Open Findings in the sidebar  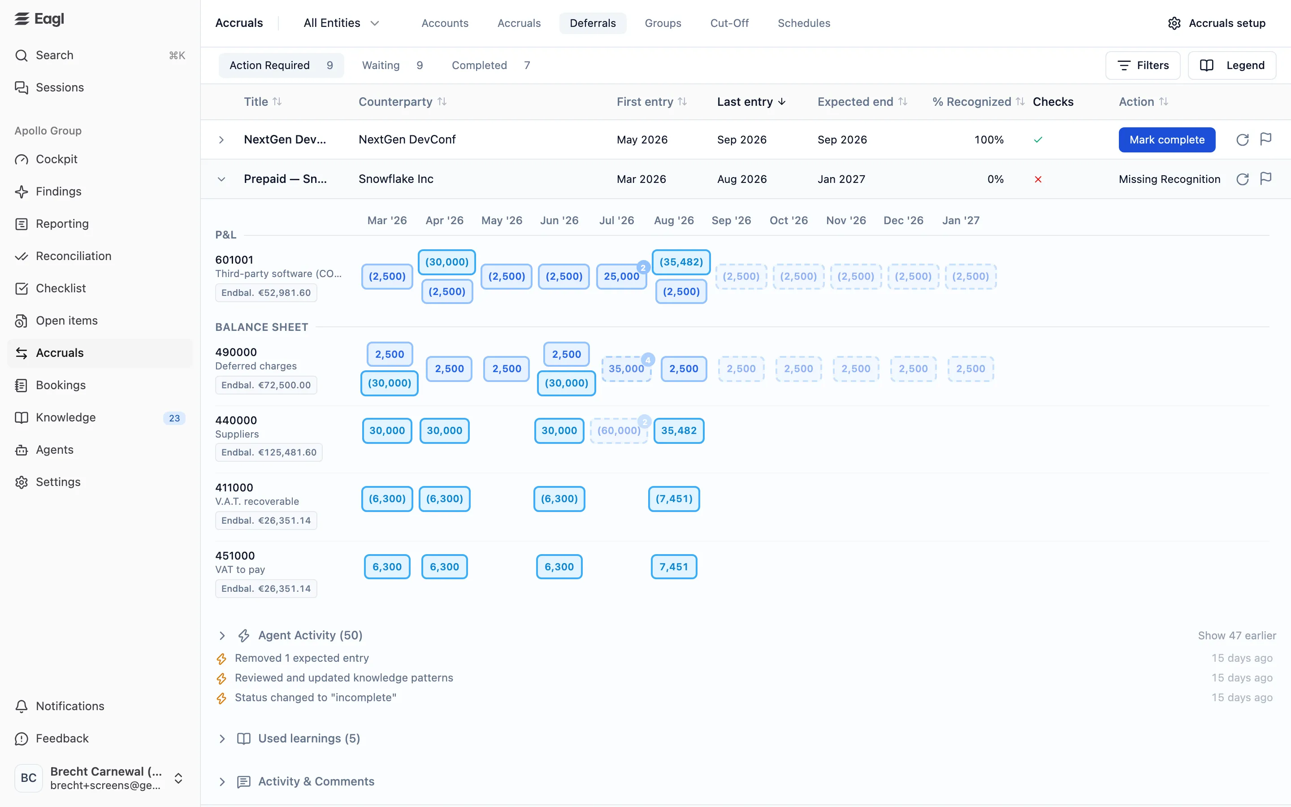pyautogui.click(x=100, y=191)
